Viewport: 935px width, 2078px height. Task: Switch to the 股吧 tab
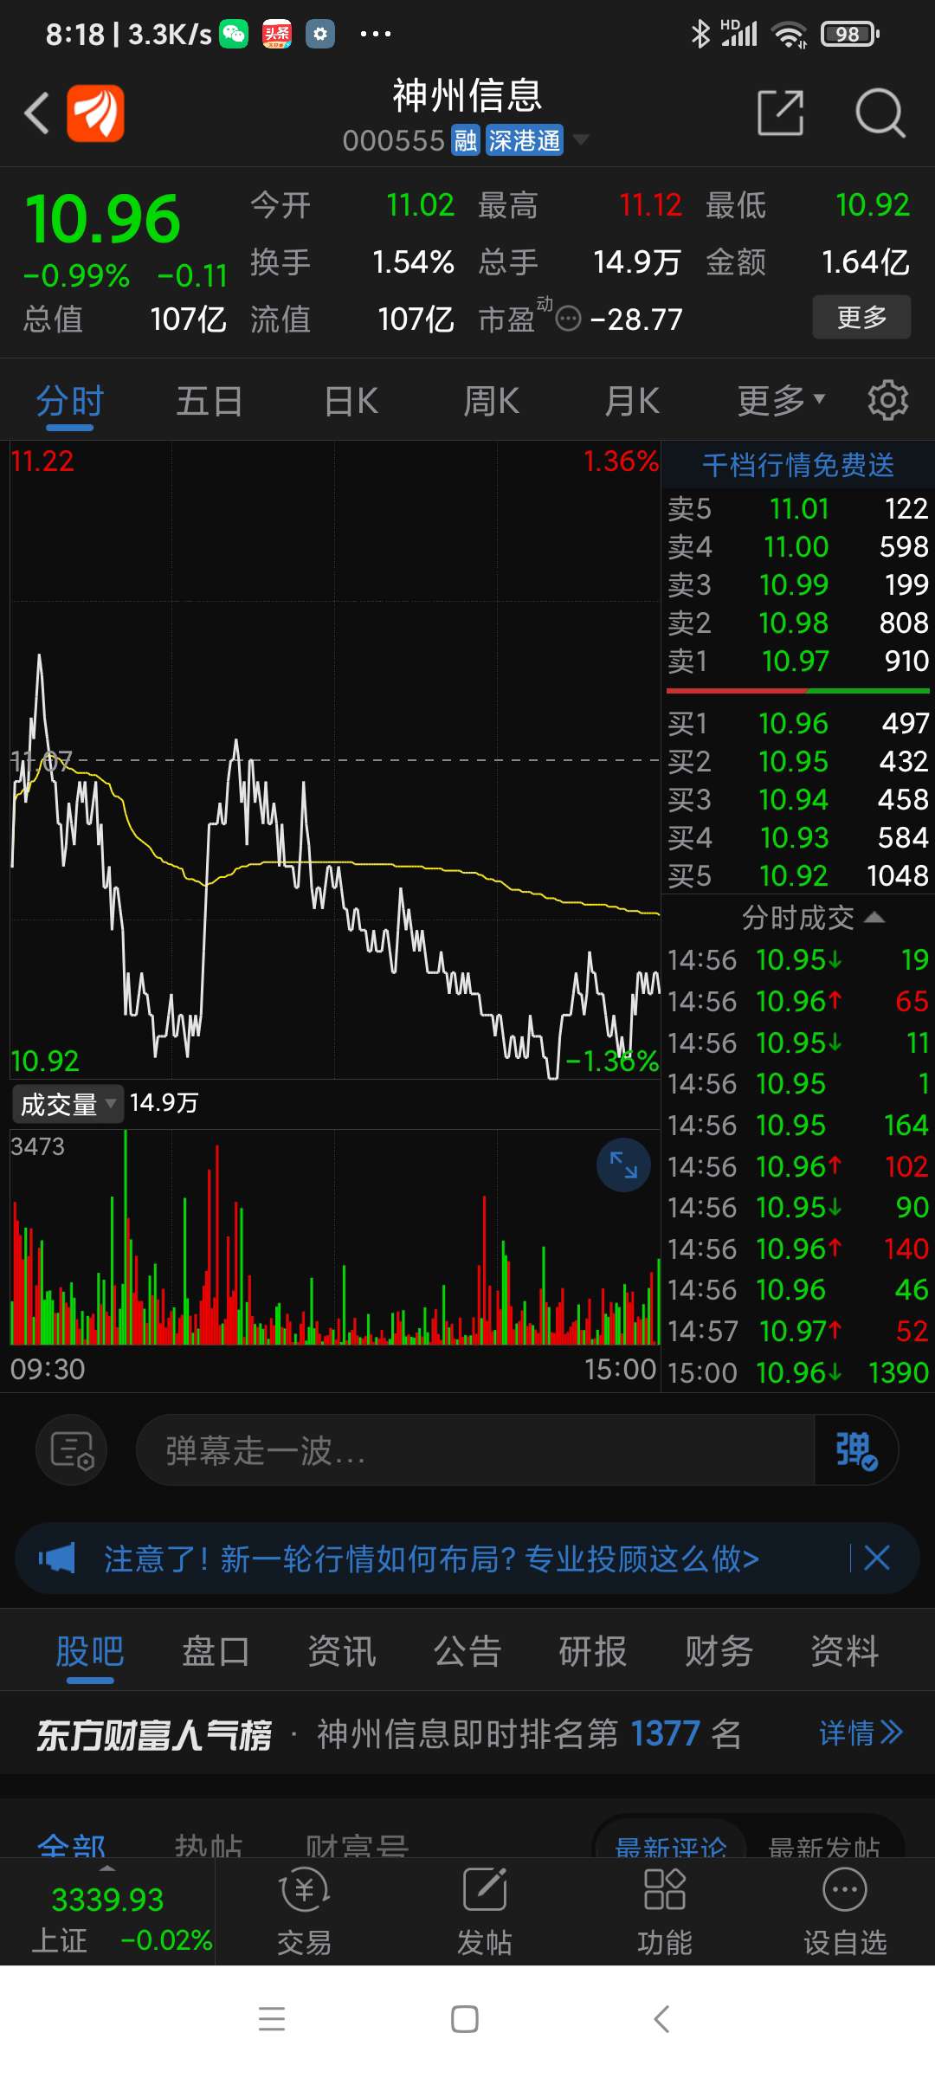point(90,1651)
